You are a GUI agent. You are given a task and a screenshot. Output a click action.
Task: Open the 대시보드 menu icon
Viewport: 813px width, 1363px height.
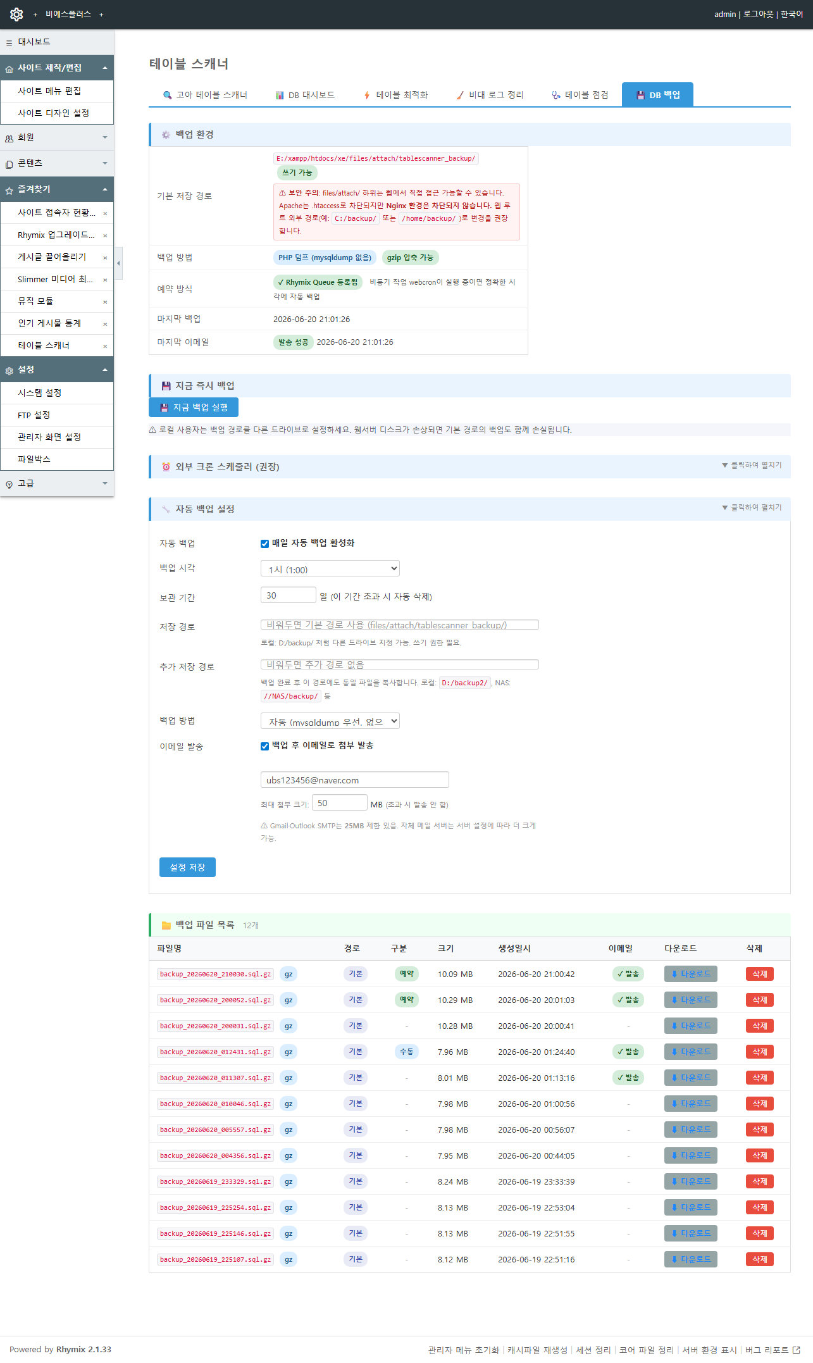point(9,42)
